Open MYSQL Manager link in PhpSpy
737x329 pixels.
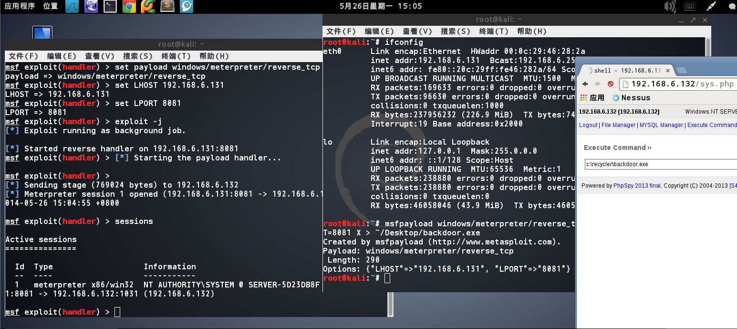(x=661, y=125)
